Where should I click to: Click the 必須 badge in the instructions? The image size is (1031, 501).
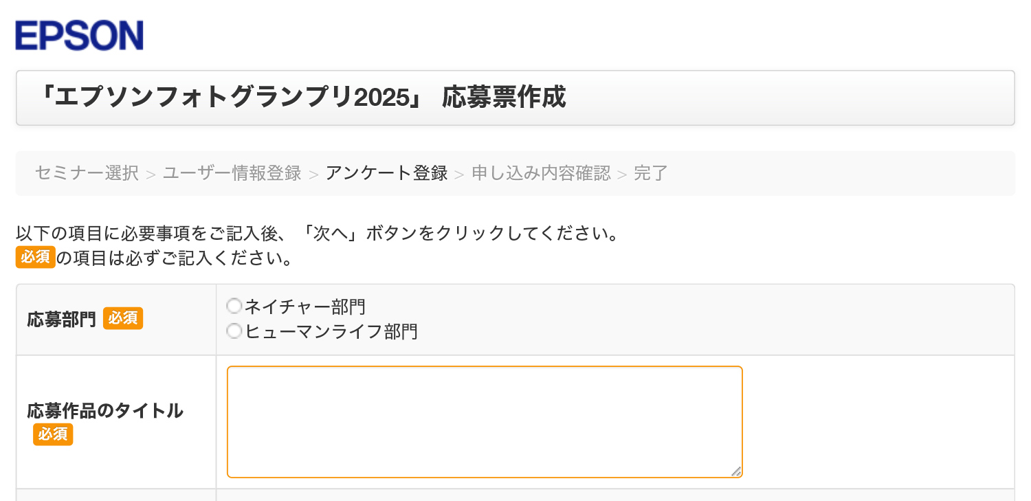35,258
